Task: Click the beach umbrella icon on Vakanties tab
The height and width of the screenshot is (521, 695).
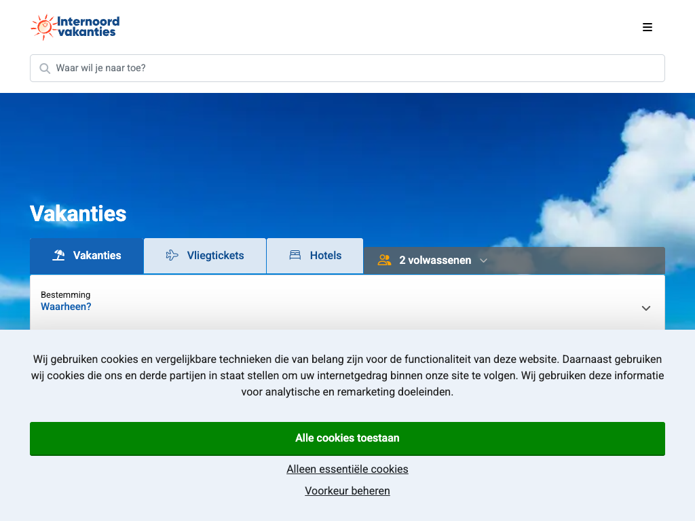Action: [59, 256]
